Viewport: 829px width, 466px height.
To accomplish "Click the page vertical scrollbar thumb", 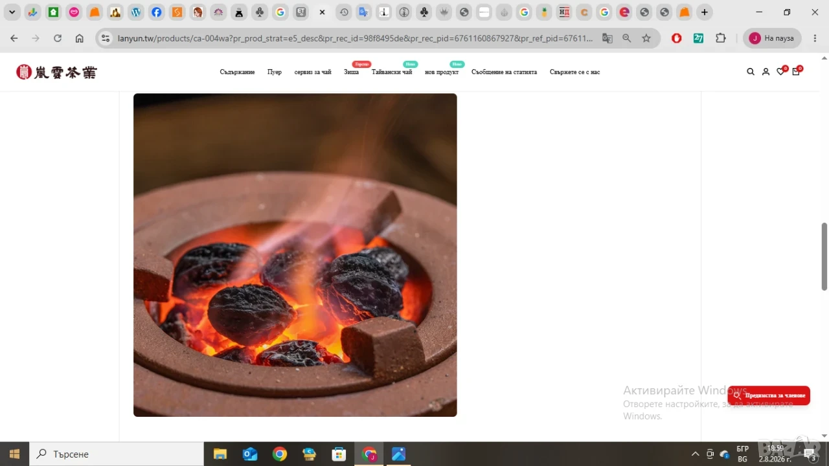I will pyautogui.click(x=824, y=256).
